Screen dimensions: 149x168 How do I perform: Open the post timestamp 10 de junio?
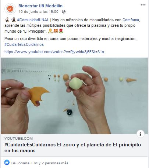pyautogui.click(x=39, y=12)
